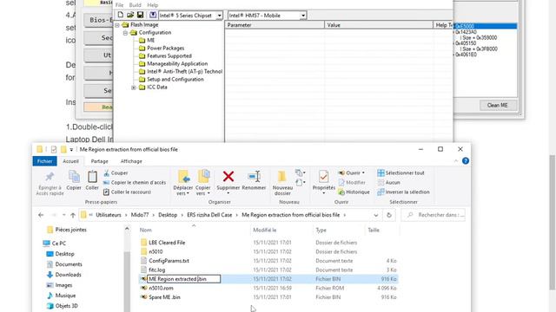Select the Spare ME .bin file
The width and height of the screenshot is (556, 312).
coord(164,297)
